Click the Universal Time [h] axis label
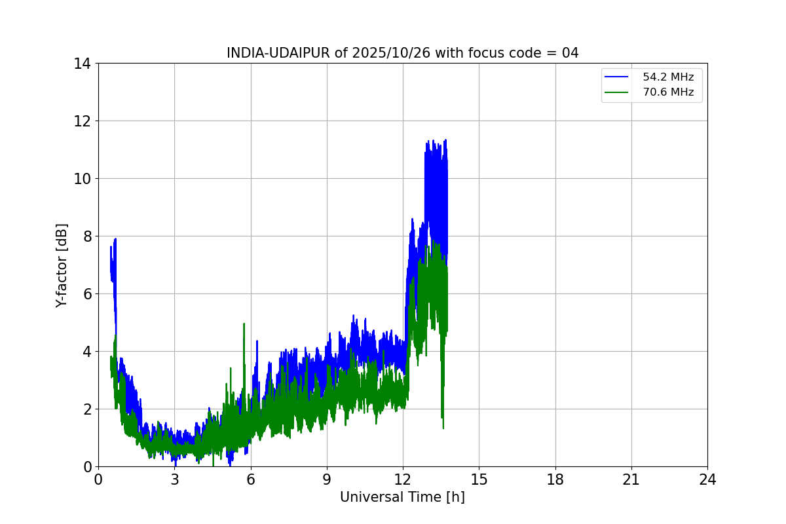Image resolution: width=786 pixels, height=524 pixels. (402, 497)
